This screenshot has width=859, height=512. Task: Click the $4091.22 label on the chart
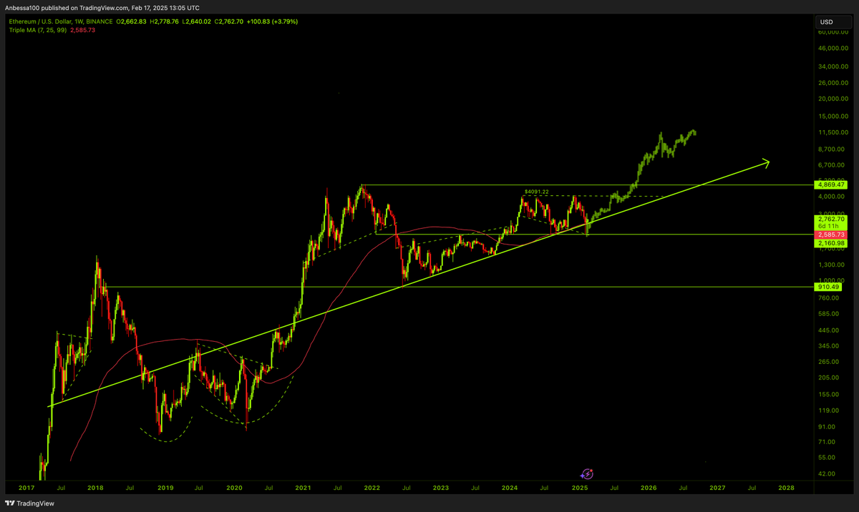[x=536, y=192]
